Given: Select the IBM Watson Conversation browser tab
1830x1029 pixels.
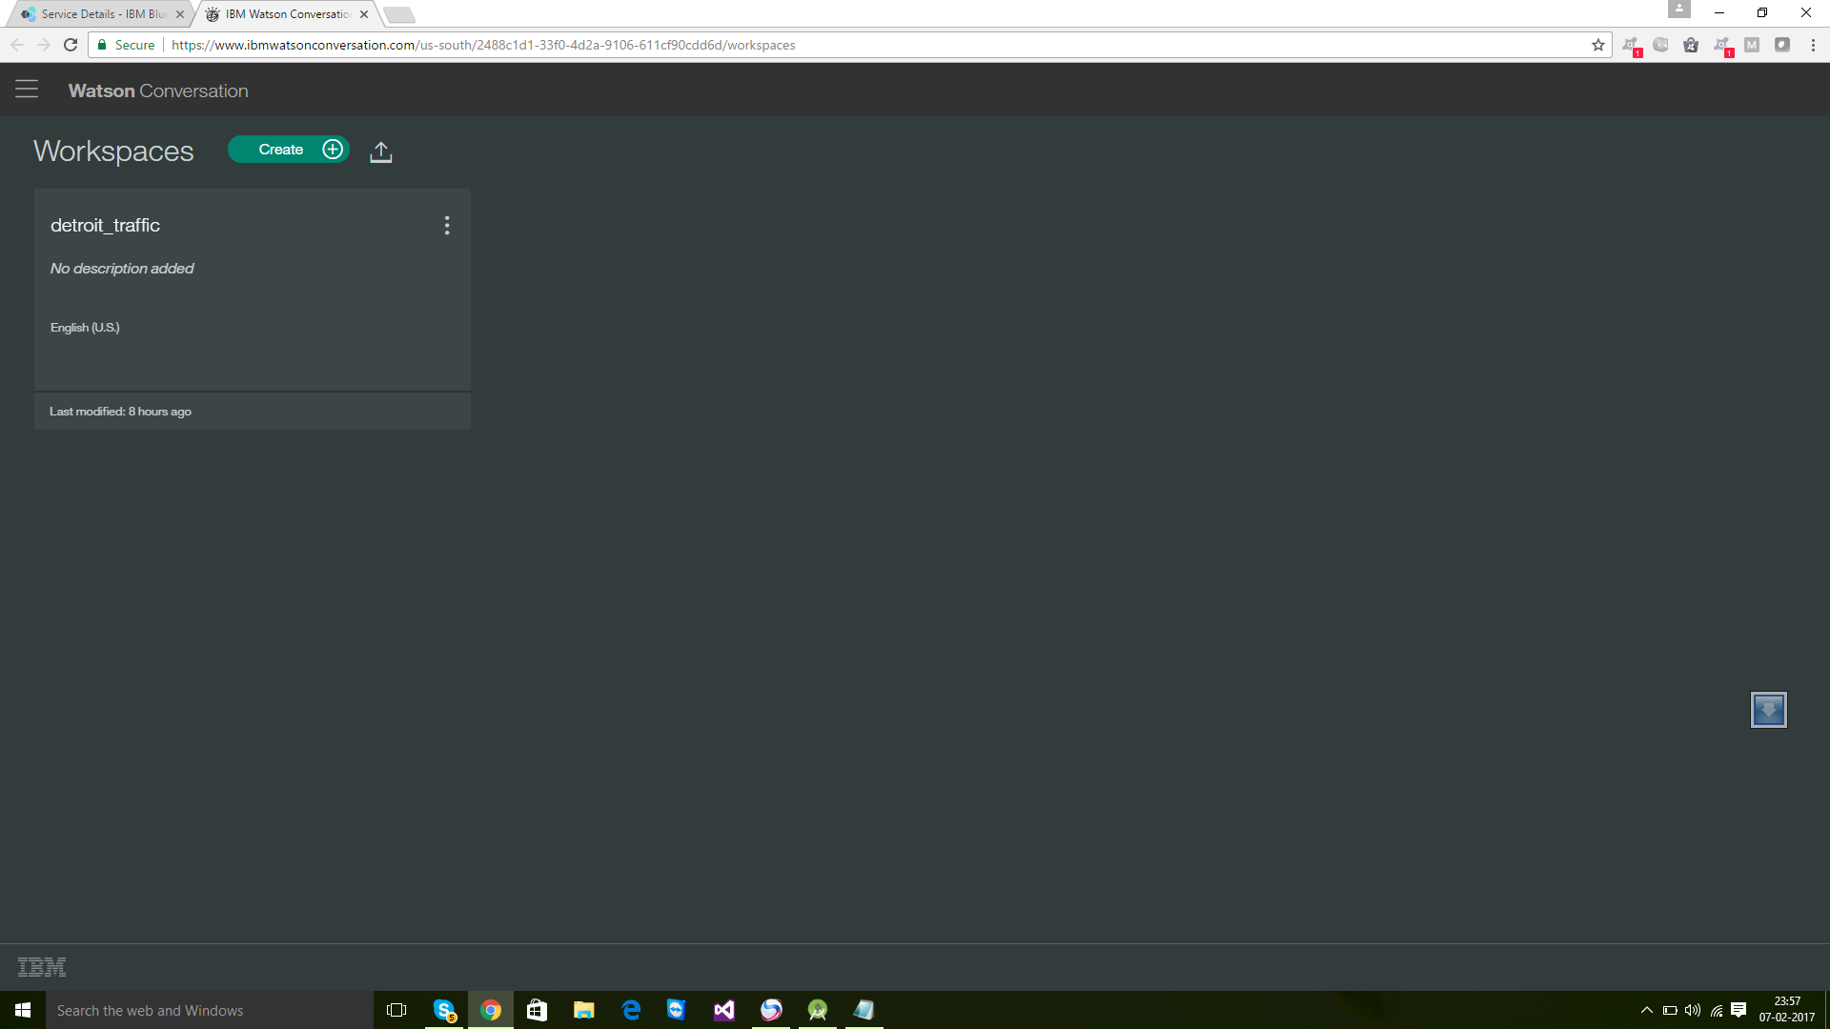Looking at the screenshot, I should coord(286,14).
